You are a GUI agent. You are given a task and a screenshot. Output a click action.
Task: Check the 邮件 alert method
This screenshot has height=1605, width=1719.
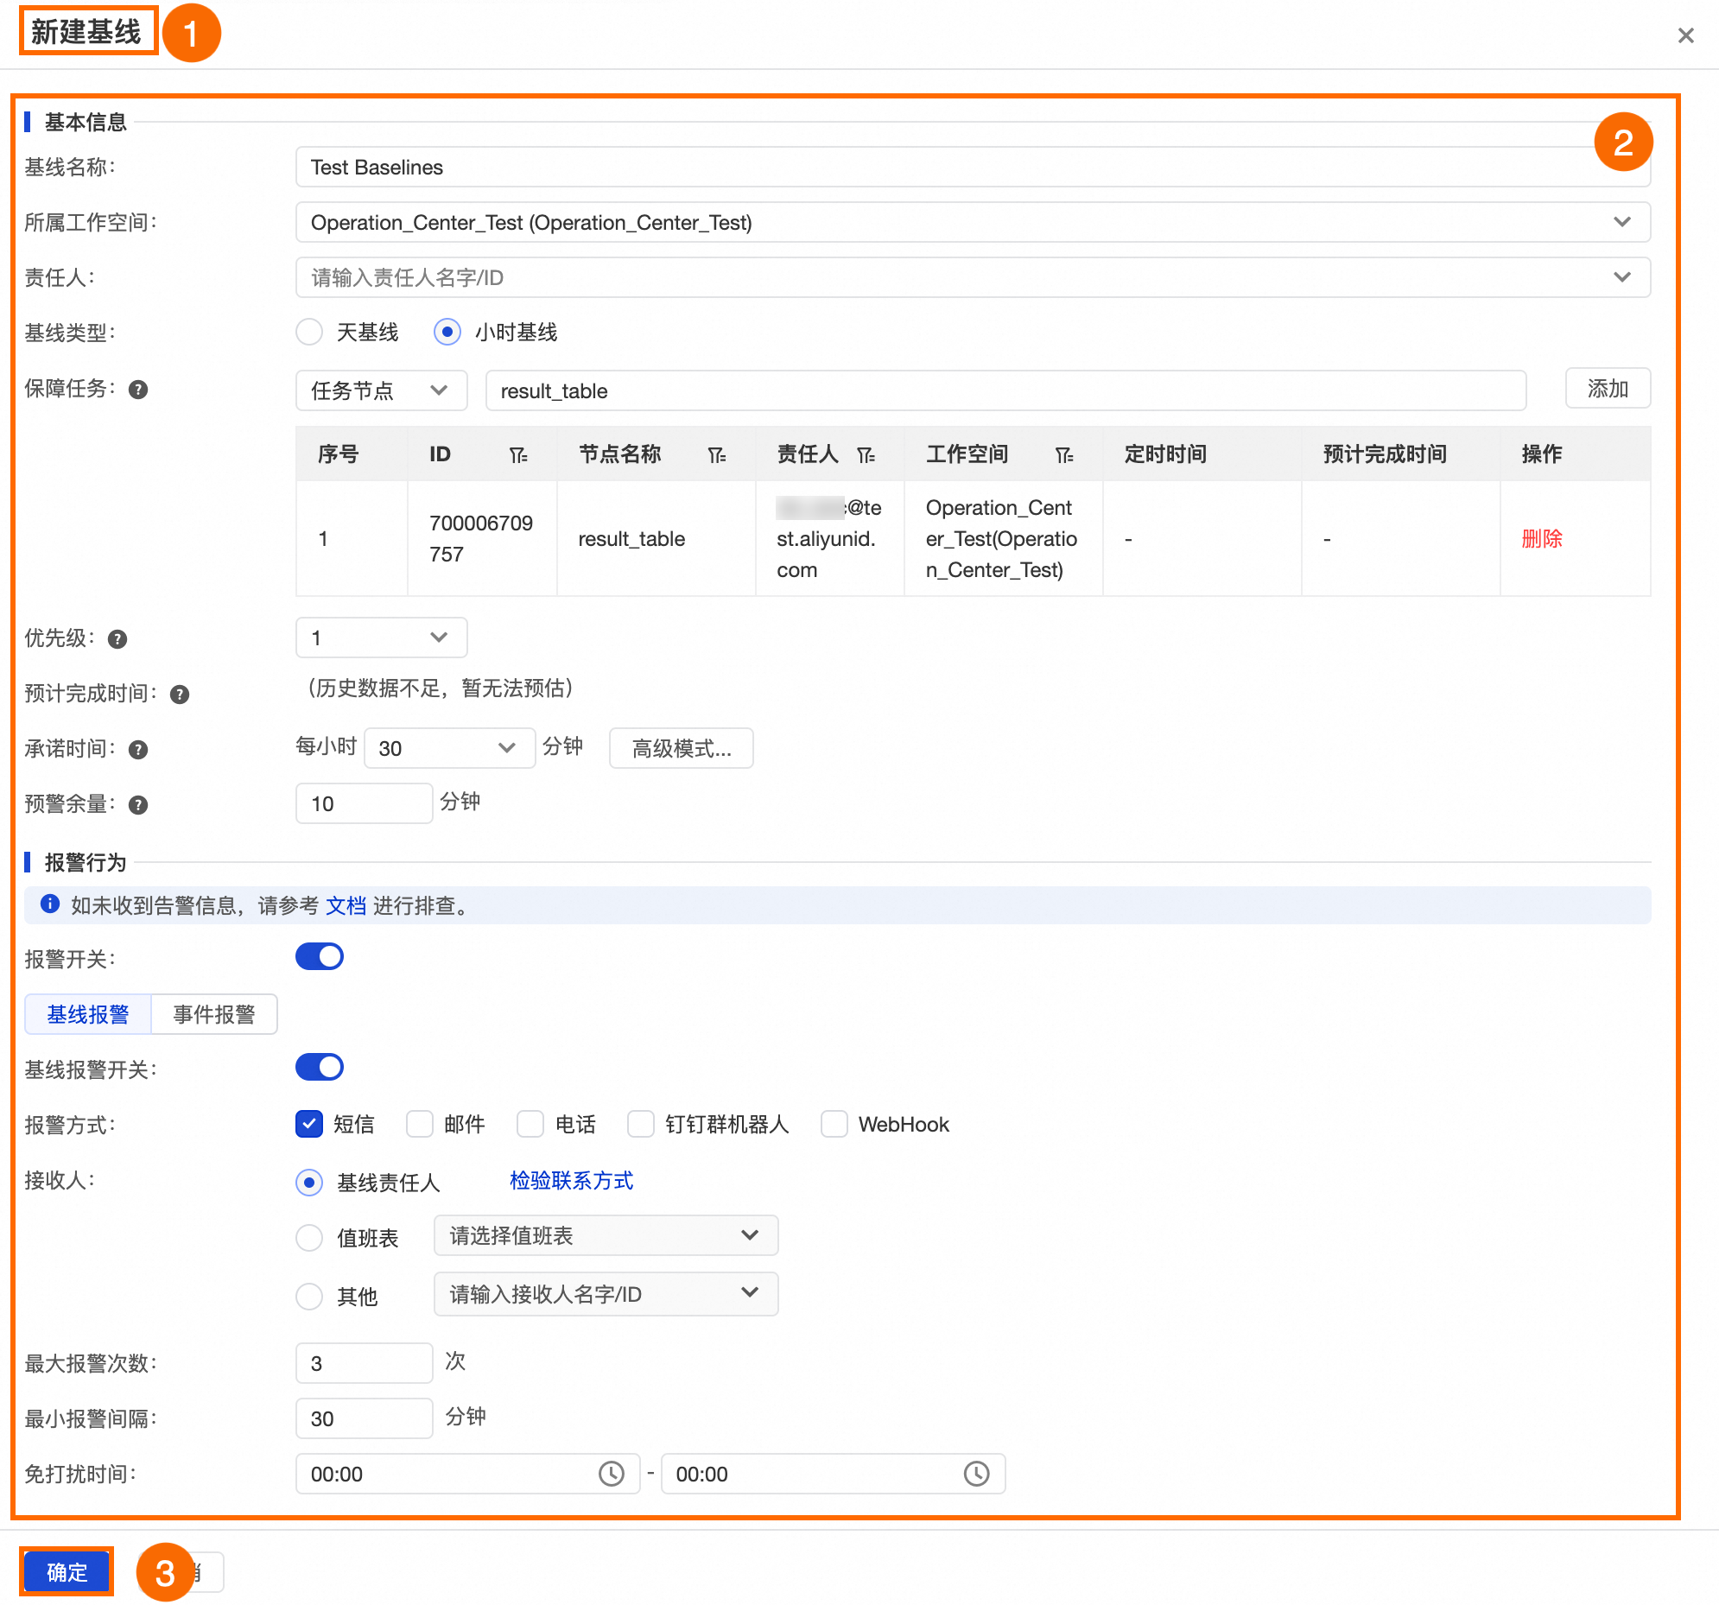(x=419, y=1123)
